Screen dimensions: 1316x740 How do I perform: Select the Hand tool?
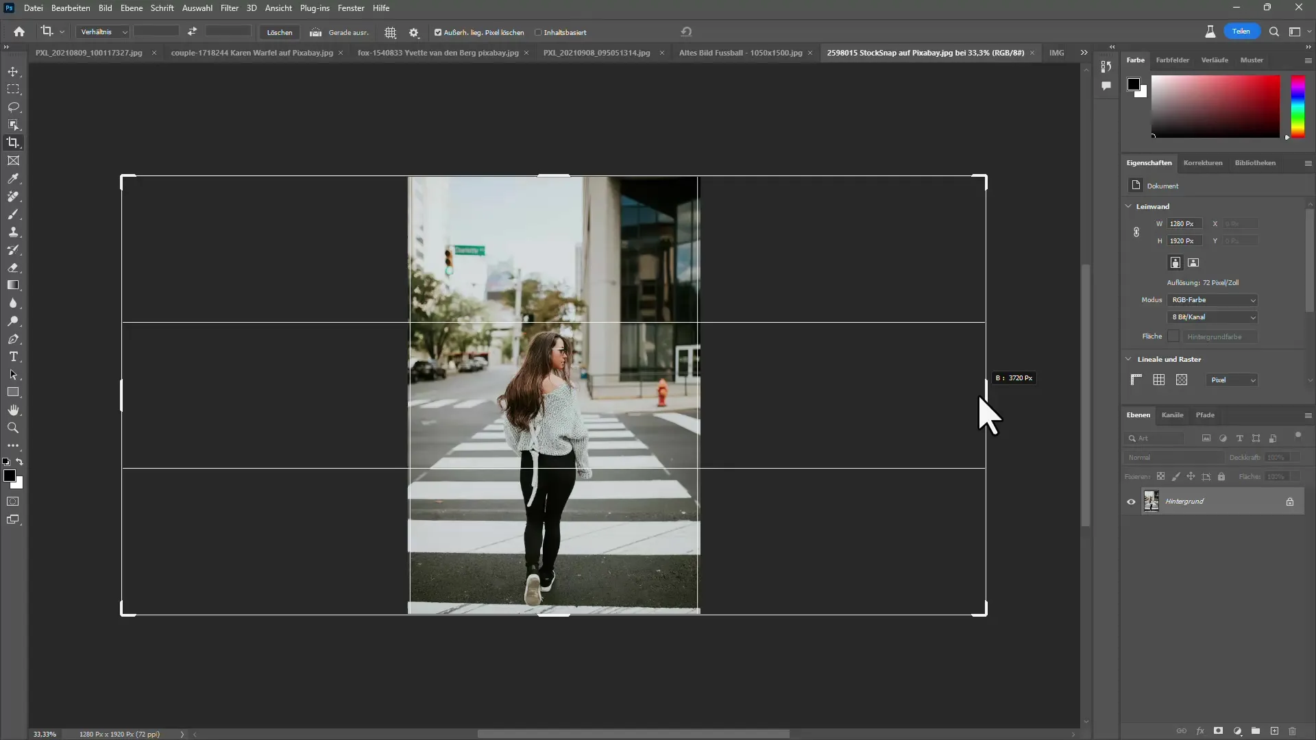click(13, 410)
